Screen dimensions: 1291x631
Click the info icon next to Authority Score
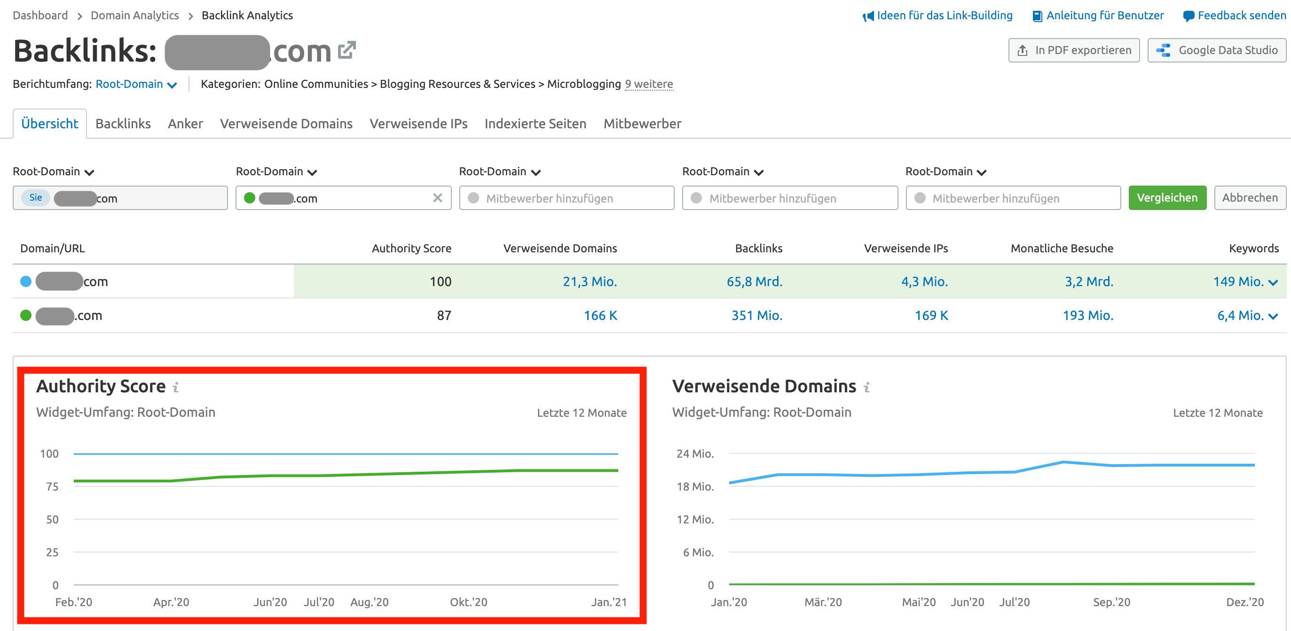tap(175, 387)
